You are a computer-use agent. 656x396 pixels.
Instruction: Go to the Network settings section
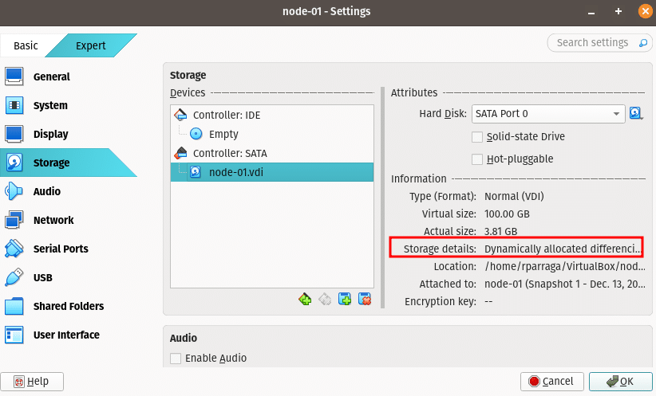(x=53, y=220)
